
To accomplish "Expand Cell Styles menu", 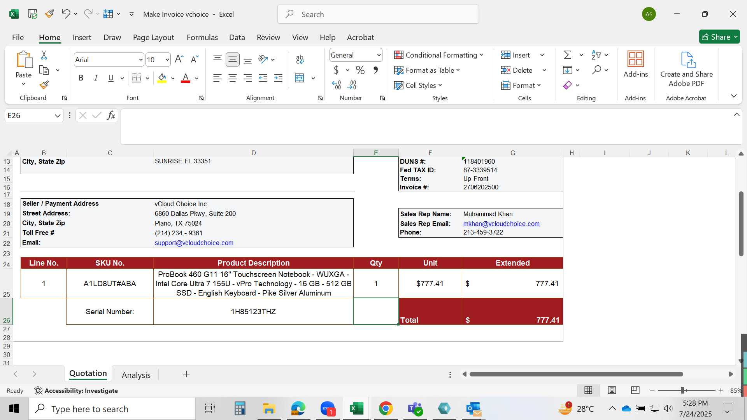I will (418, 86).
